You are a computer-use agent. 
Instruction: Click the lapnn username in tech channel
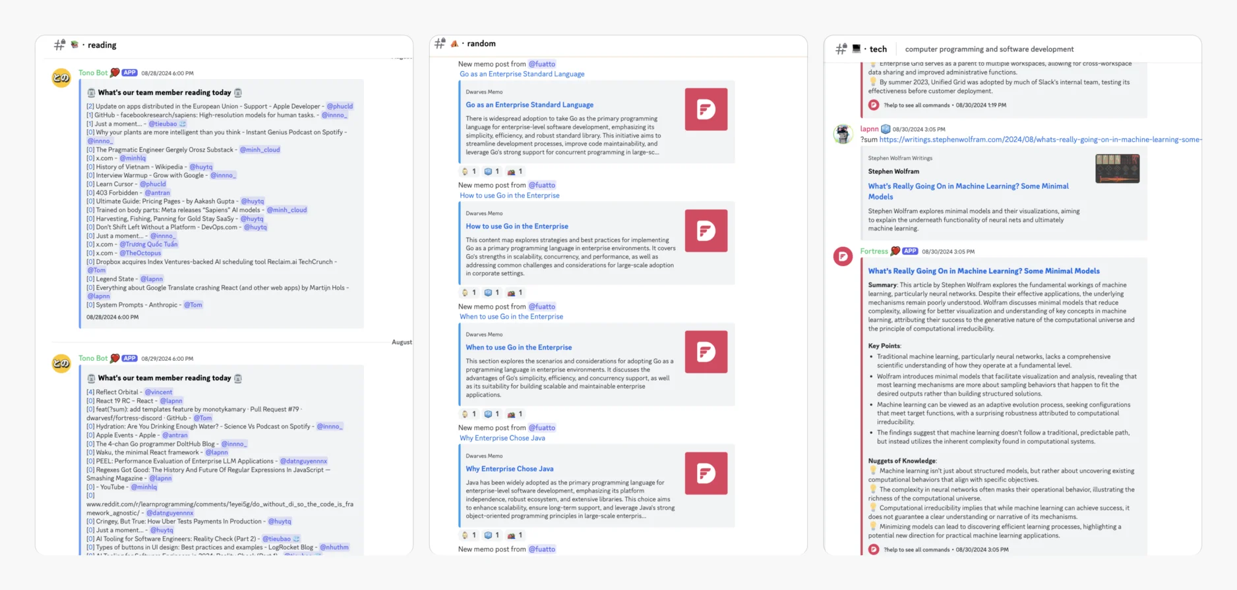click(x=870, y=129)
